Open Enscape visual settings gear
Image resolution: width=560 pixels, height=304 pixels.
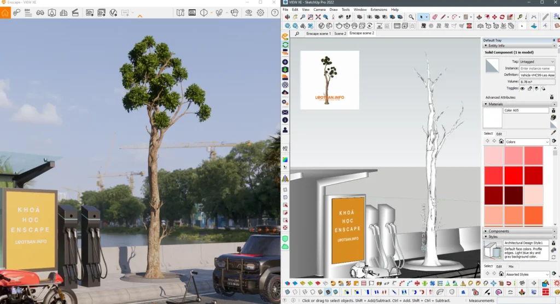260,13
